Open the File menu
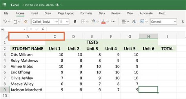186x99 pixels. click(6, 13)
